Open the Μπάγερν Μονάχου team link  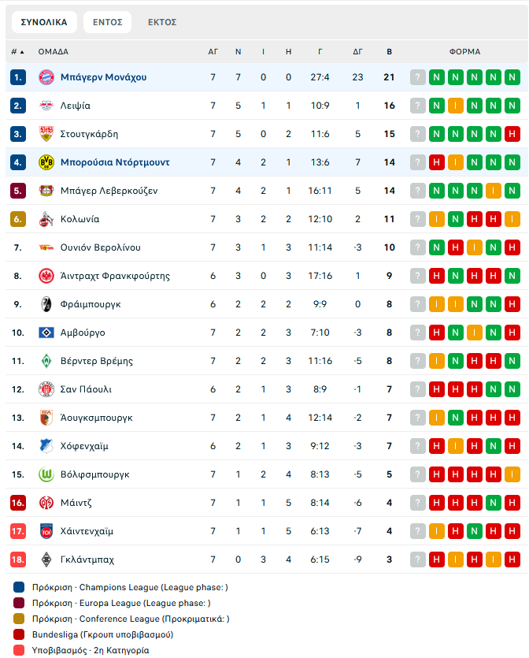click(x=103, y=77)
